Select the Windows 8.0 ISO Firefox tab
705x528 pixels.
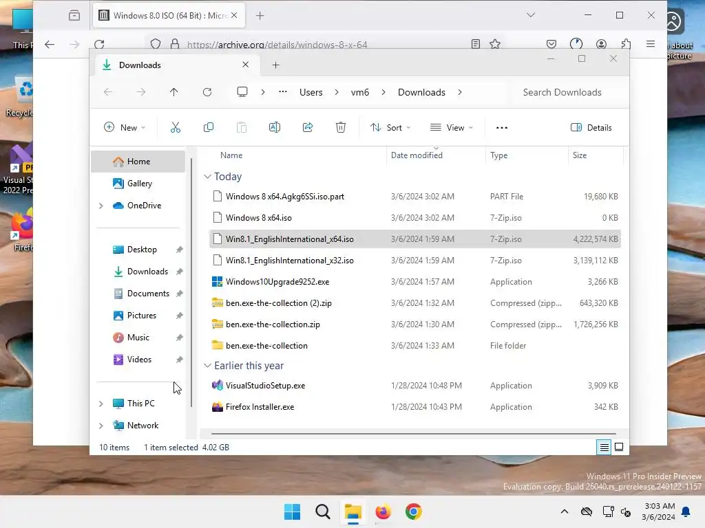169,15
